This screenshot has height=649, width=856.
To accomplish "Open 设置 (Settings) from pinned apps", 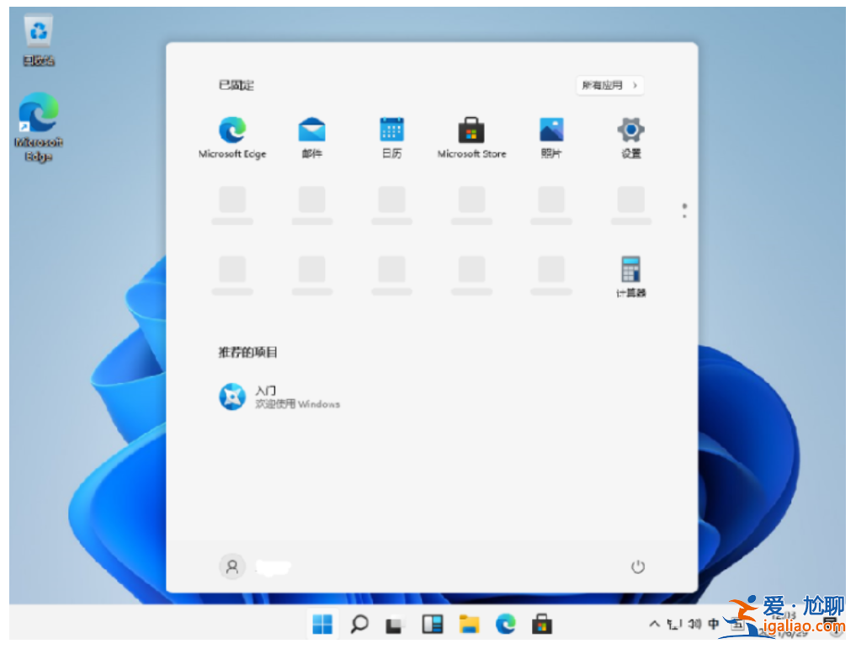I will pyautogui.click(x=630, y=132).
